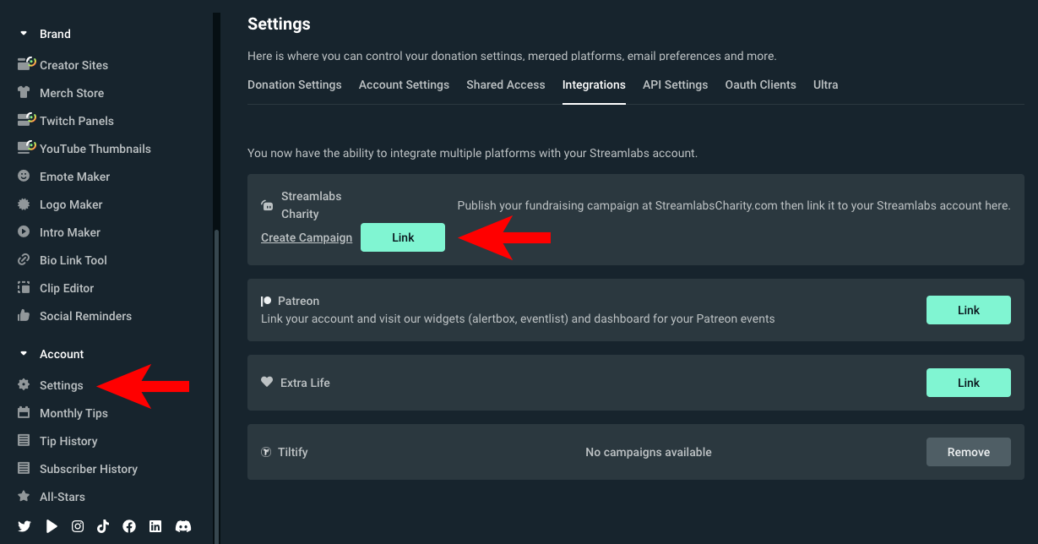Open Streamlabs Twitter page icon
This screenshot has width=1038, height=544.
click(x=24, y=526)
